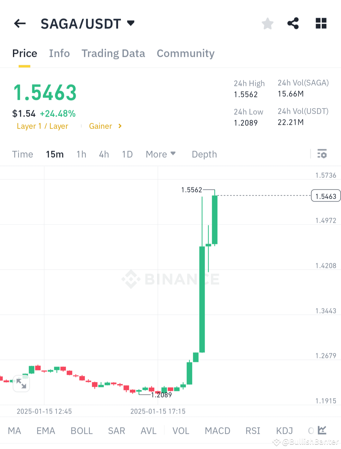The height and width of the screenshot is (449, 341).
Task: Select the BOLL indicator
Action: 81,430
